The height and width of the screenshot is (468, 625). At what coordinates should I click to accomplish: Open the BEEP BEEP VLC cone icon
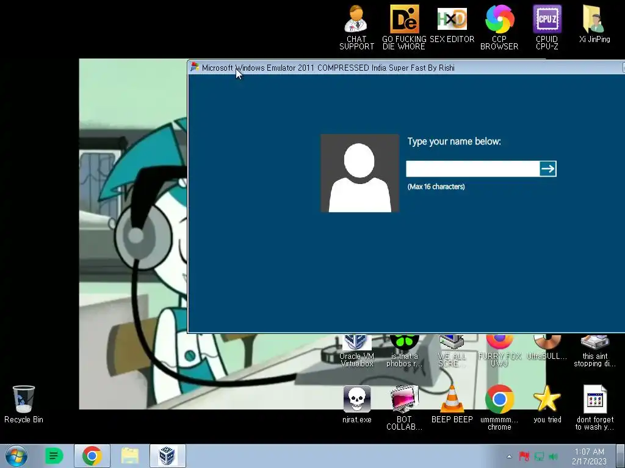click(x=452, y=404)
